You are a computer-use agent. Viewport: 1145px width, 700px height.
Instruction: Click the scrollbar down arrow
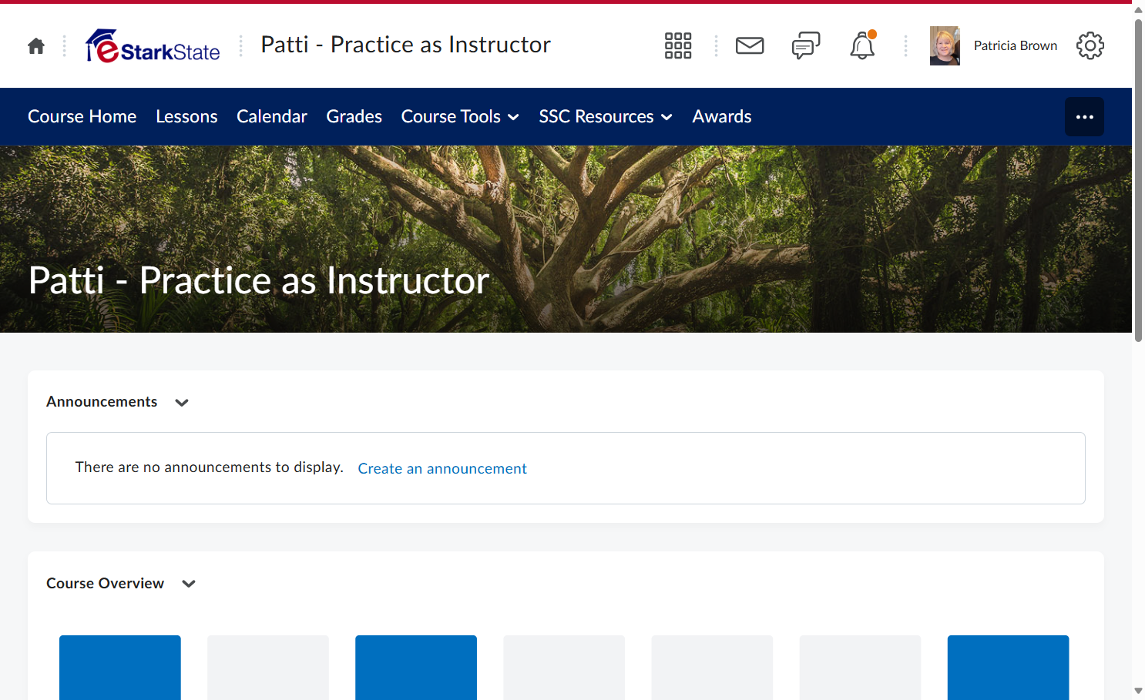tap(1138, 691)
